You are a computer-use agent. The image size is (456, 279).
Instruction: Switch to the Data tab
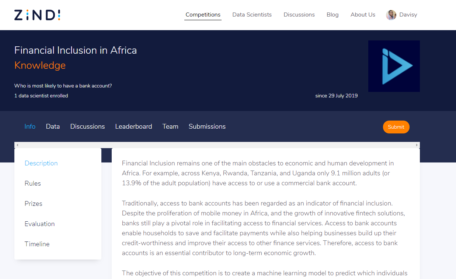53,126
